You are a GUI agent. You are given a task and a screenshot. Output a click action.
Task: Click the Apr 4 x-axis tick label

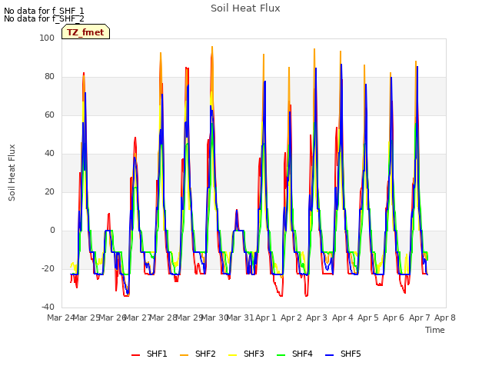[x=343, y=317]
